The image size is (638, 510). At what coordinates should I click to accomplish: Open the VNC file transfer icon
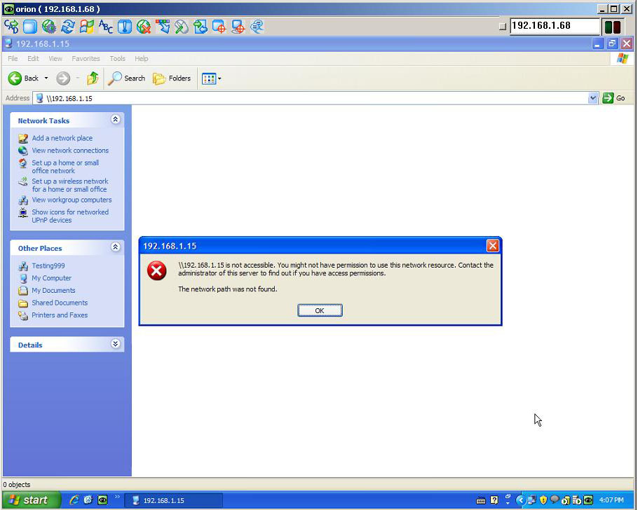[x=201, y=27]
